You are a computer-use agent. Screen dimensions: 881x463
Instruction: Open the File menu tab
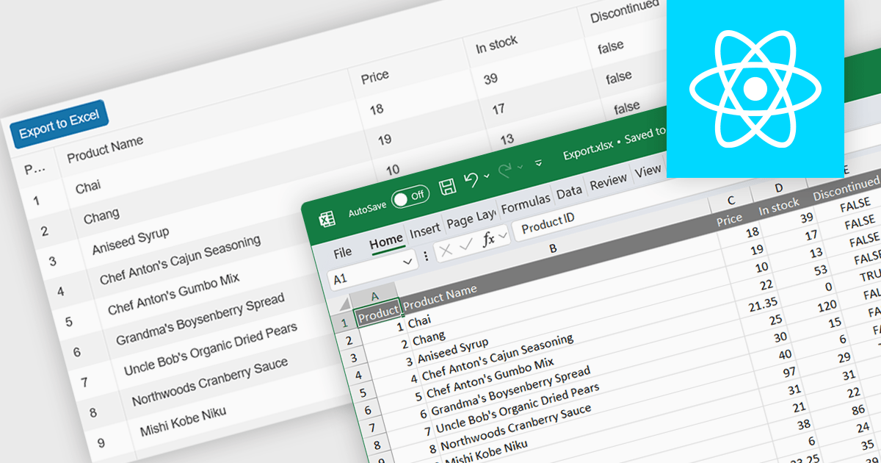pos(342,253)
